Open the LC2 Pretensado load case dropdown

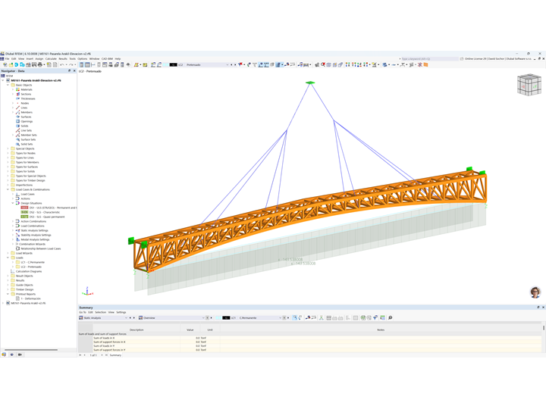[227, 64]
